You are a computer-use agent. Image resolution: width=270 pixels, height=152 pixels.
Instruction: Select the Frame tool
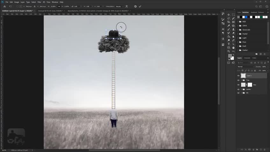coord(233,22)
